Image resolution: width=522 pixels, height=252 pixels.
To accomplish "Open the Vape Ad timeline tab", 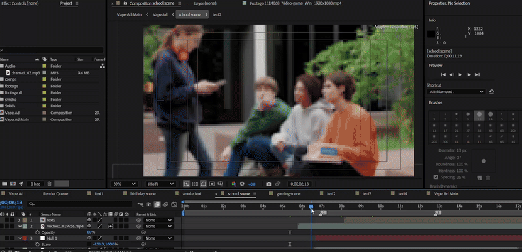I will (x=16, y=194).
